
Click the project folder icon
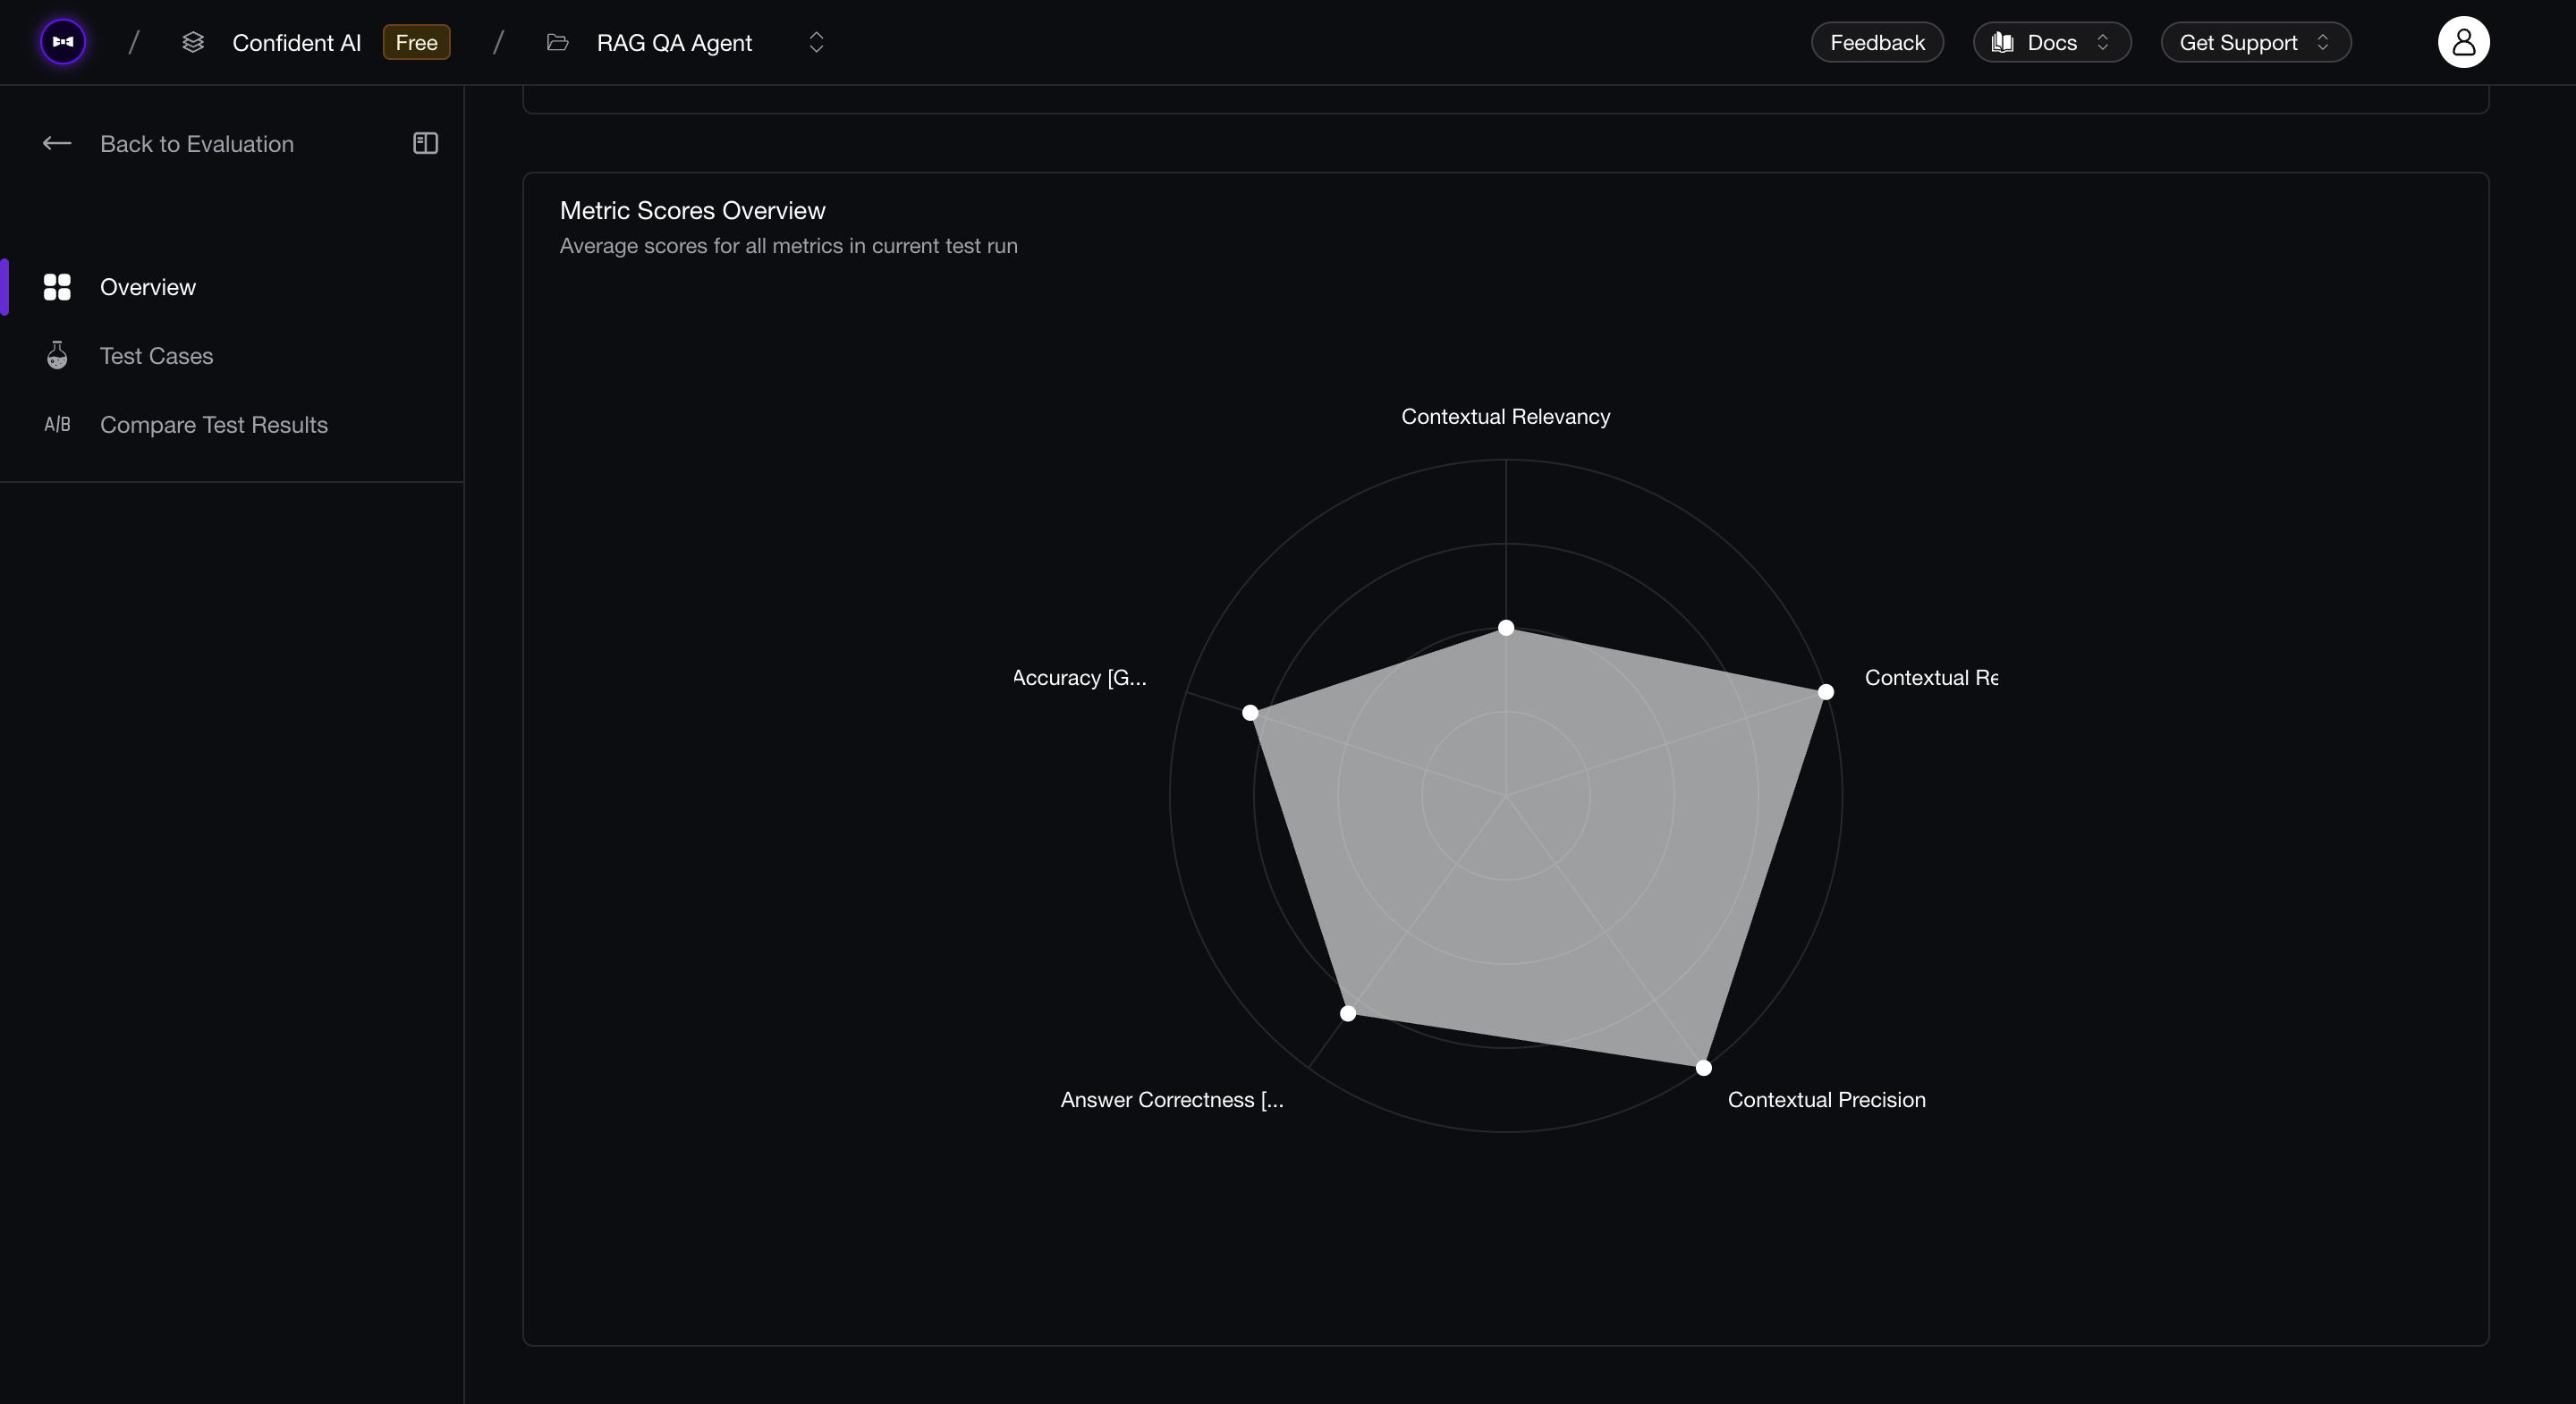coord(558,42)
